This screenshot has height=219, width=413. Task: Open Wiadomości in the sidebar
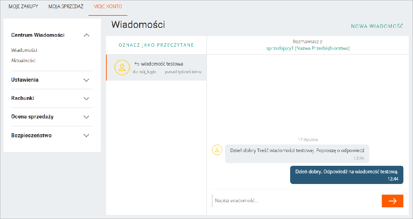coord(24,50)
